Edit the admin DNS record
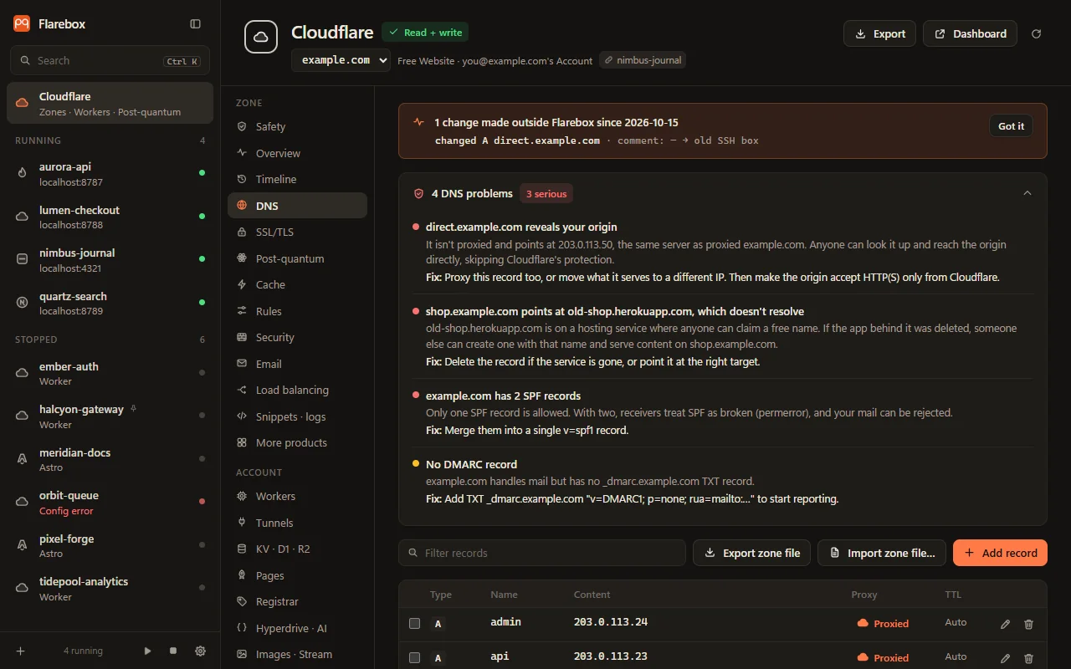 point(1006,624)
